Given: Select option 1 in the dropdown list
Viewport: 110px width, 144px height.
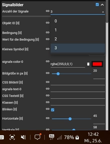Looking at the screenshot, I should tap(78, 30).
